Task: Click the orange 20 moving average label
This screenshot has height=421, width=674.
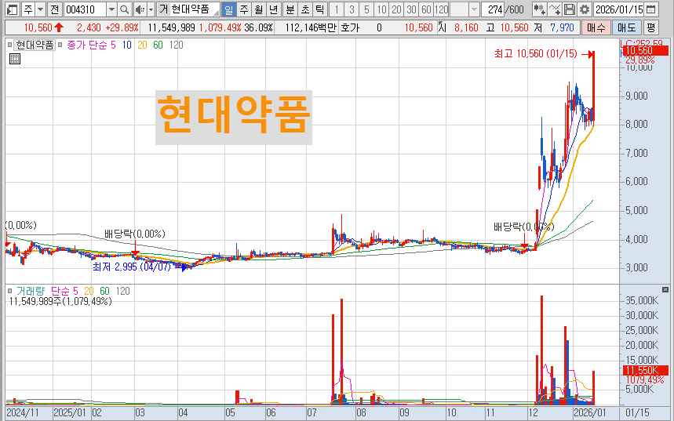Action: click(142, 45)
